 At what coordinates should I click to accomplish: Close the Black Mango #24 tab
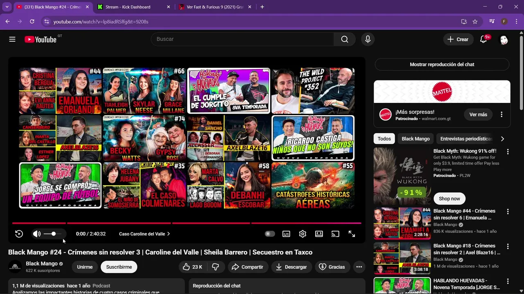click(x=87, y=7)
